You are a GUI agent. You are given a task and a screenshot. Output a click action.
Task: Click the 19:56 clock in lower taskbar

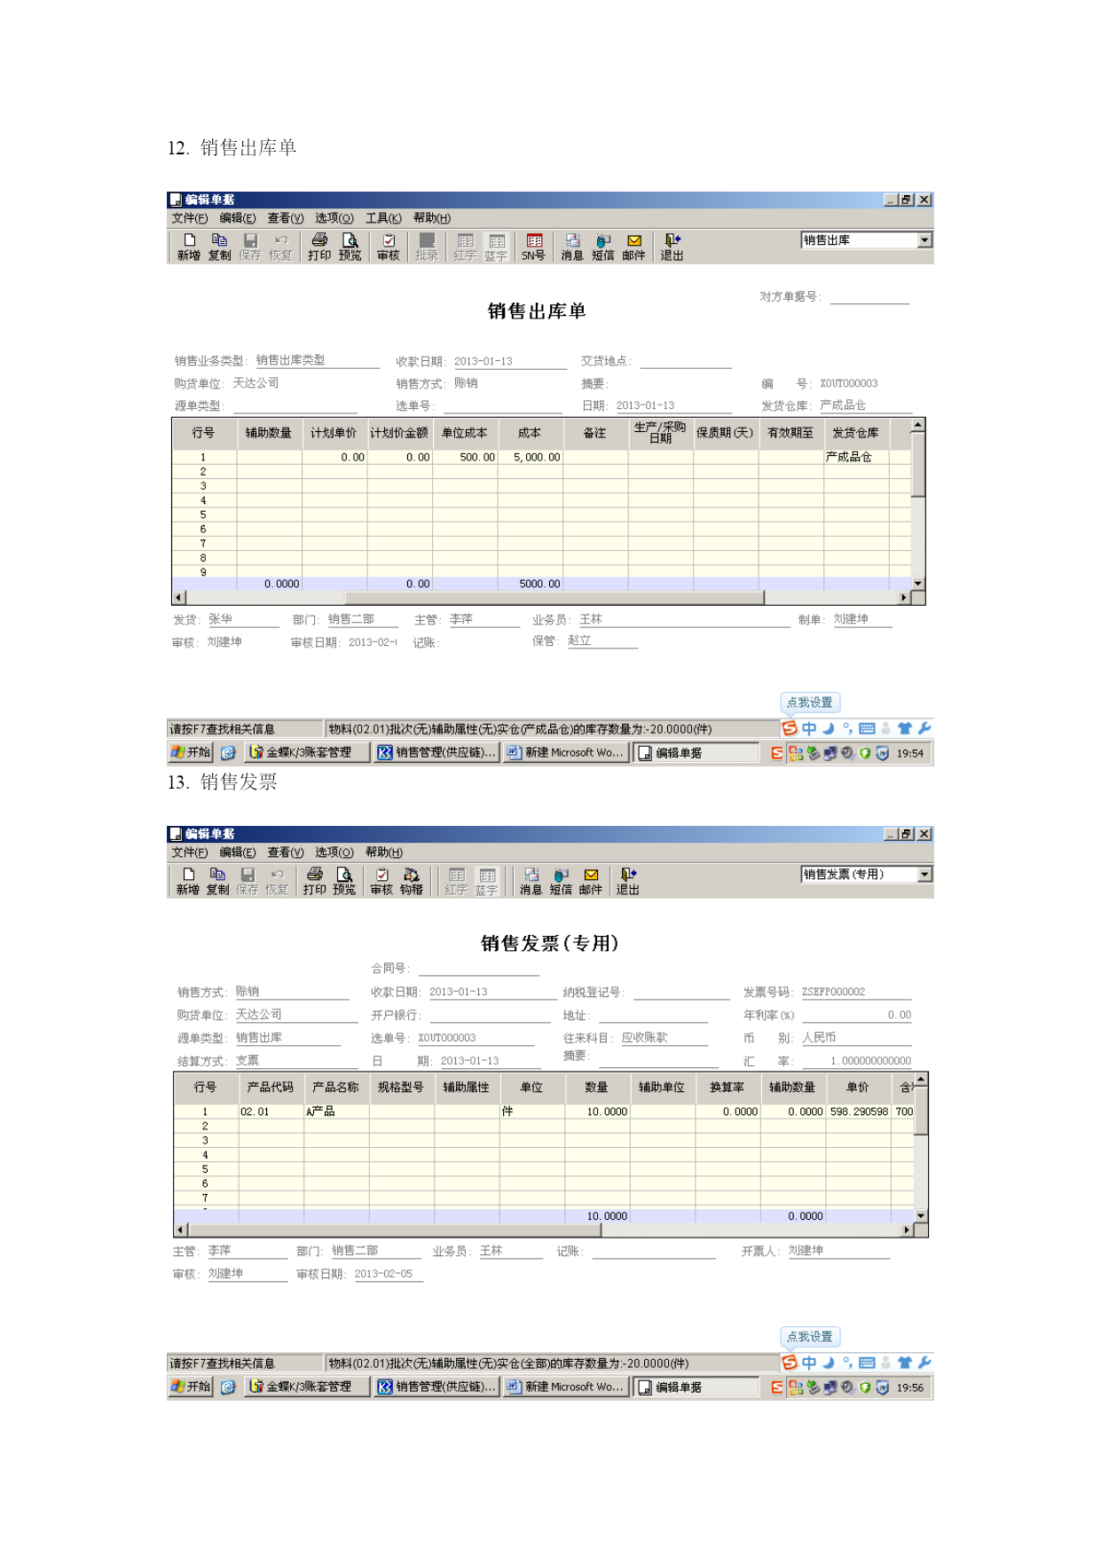[910, 1387]
